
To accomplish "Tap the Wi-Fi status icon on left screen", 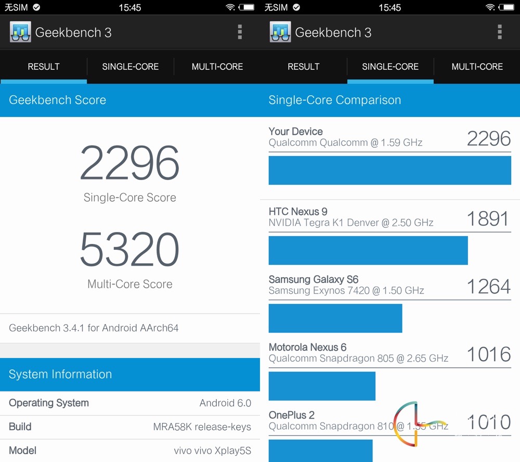I will [230, 7].
